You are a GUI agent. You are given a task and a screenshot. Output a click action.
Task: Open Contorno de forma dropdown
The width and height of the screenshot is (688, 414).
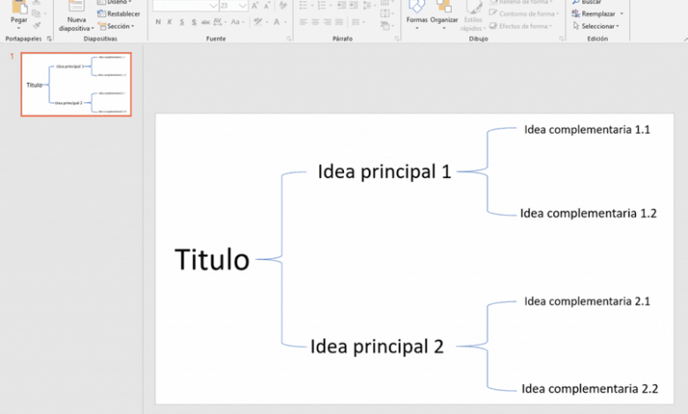(524, 13)
